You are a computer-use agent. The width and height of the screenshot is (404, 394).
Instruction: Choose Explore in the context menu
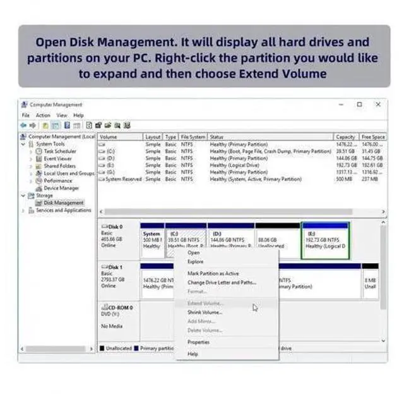(x=227, y=262)
